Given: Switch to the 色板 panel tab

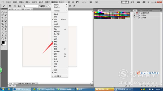Looking at the screenshot, I should click(100, 10).
